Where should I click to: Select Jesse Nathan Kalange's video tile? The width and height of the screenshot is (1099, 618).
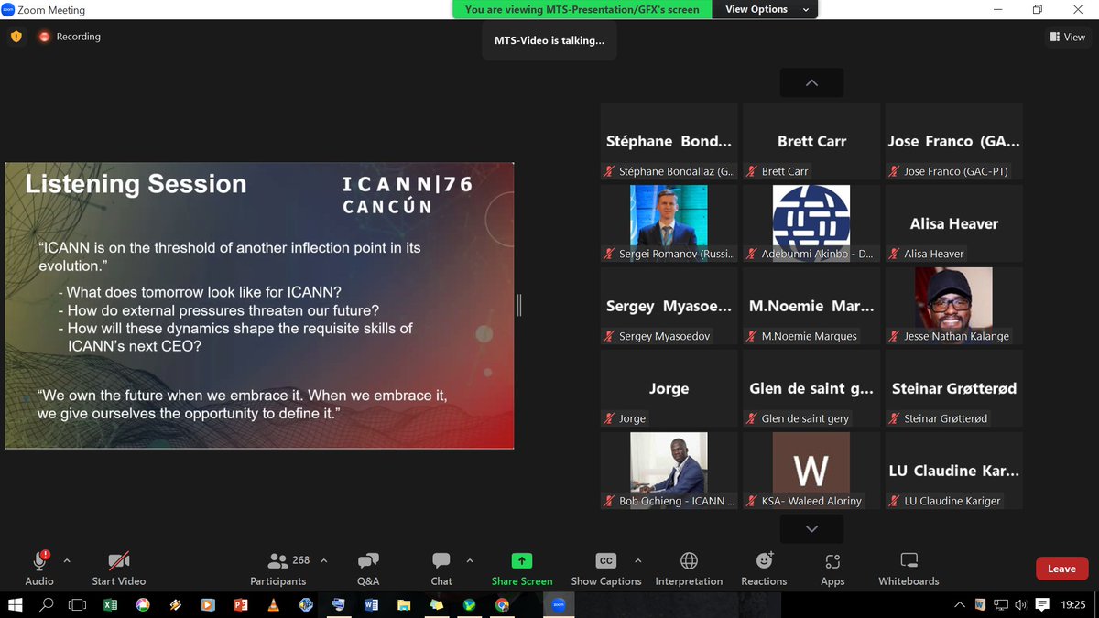953,306
